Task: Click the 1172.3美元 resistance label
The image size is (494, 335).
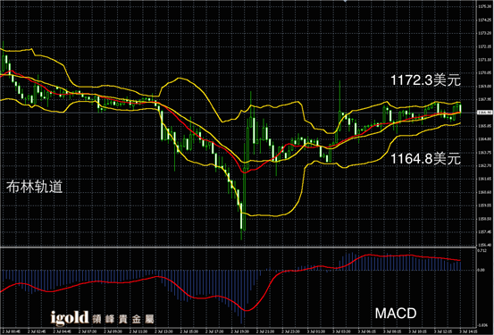Action: coord(425,80)
